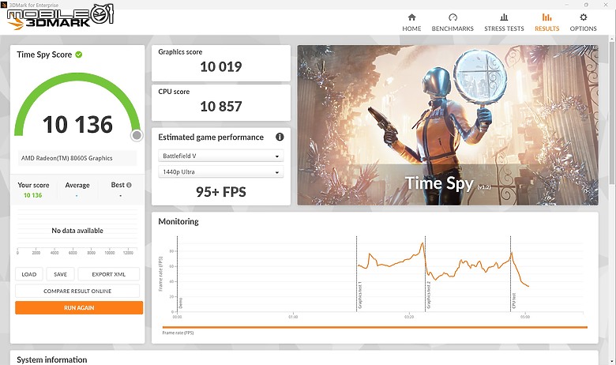The image size is (616, 365).
Task: Click the Graphics test 1 marker line
Action: [x=357, y=274]
